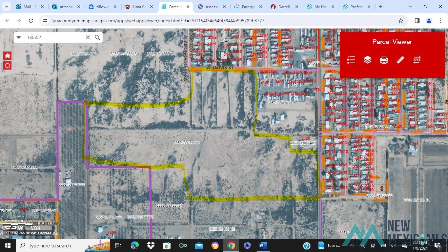Switch to the zillow.com tab
The height and width of the screenshot is (252, 448).
(x=102, y=7)
